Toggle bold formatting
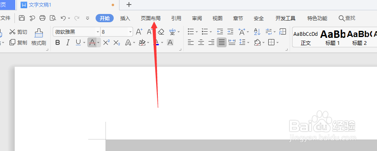 [57, 42]
